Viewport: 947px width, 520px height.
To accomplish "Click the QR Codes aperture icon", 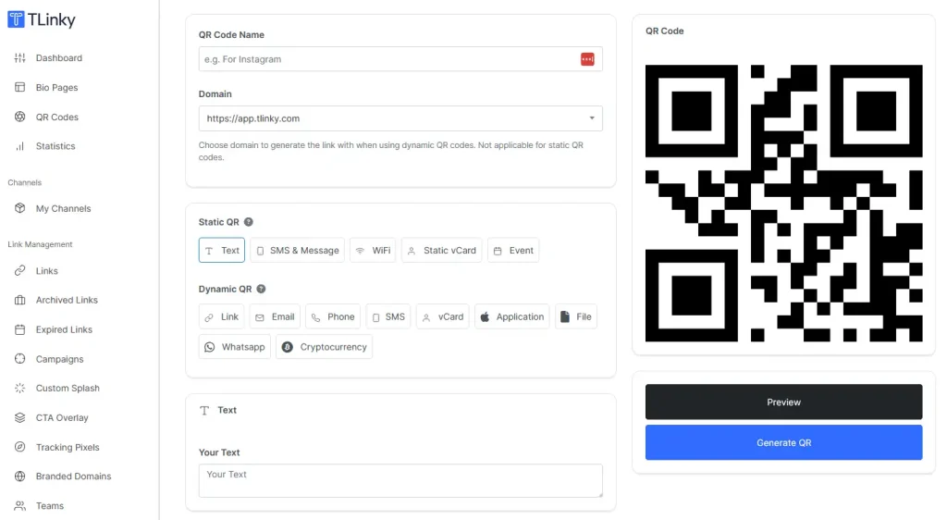I will pyautogui.click(x=20, y=117).
